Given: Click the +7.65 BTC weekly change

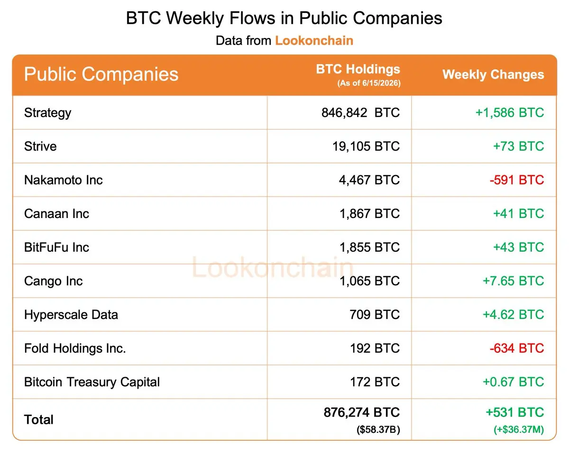Looking at the screenshot, I should click(x=513, y=281).
